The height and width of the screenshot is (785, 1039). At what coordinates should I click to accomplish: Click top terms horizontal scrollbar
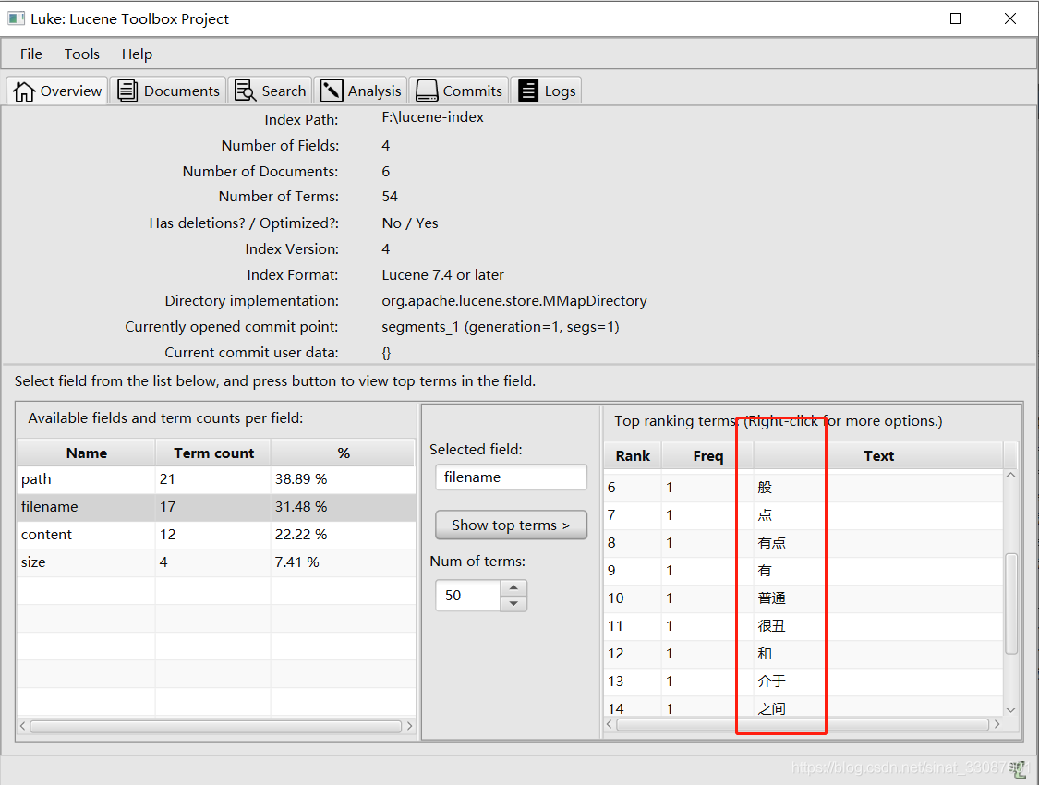(x=803, y=725)
